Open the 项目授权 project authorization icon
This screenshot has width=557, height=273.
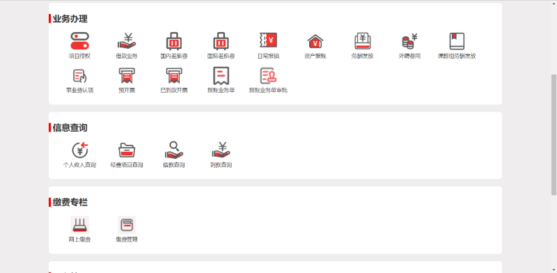pyautogui.click(x=79, y=41)
